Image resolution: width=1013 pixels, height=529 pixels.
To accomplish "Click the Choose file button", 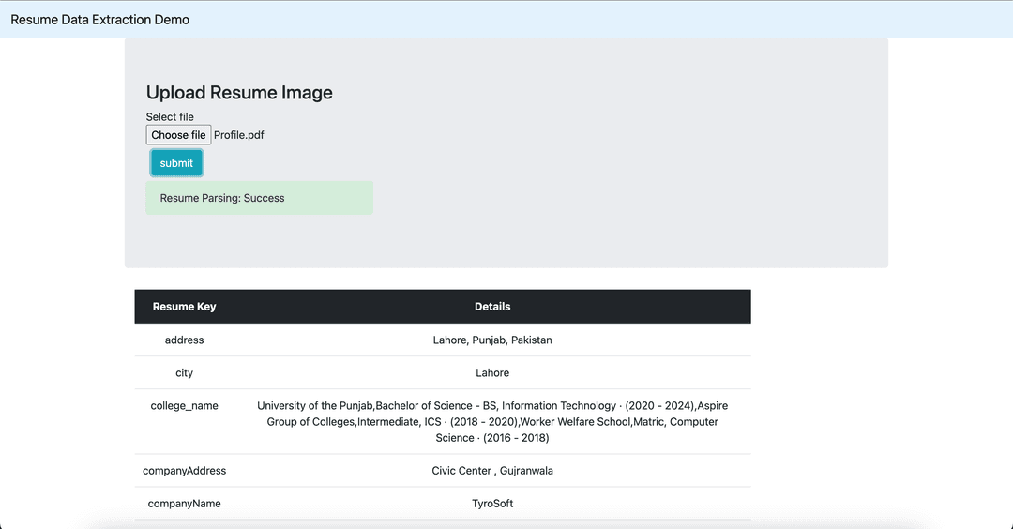I will 178,135.
